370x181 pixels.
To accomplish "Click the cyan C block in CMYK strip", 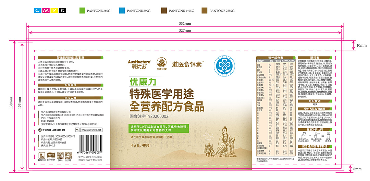I will (x=38, y=10).
